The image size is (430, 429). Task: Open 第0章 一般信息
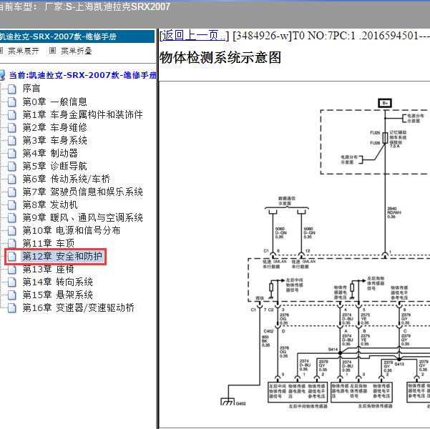pyautogui.click(x=54, y=102)
